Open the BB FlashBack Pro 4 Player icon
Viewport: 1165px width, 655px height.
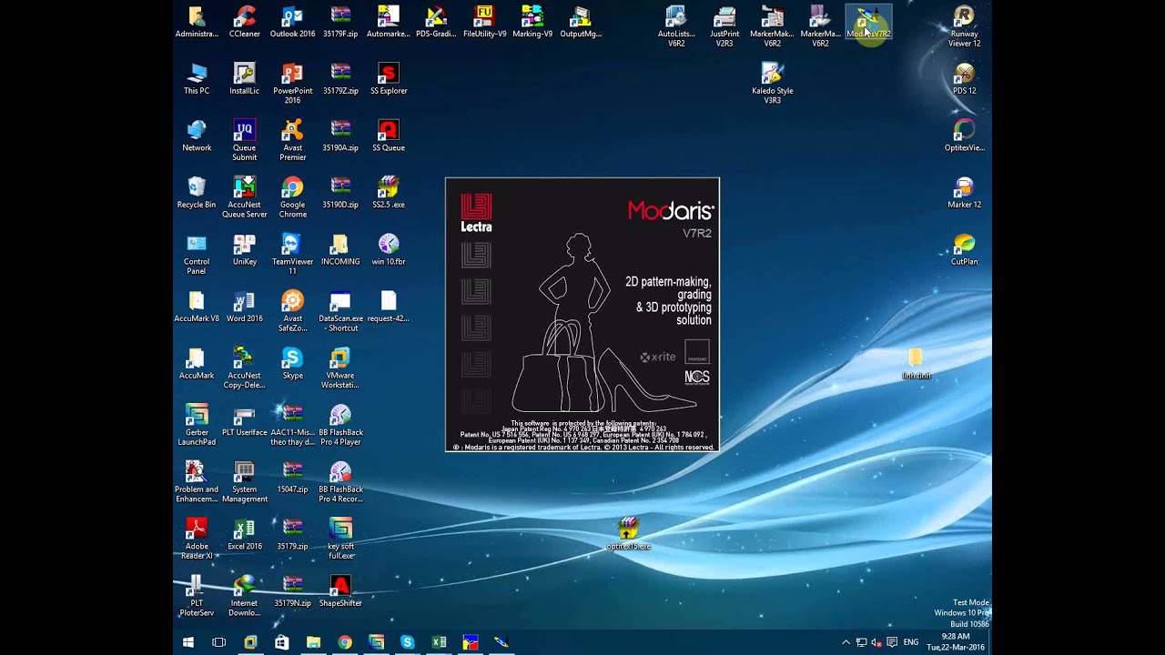pyautogui.click(x=340, y=425)
